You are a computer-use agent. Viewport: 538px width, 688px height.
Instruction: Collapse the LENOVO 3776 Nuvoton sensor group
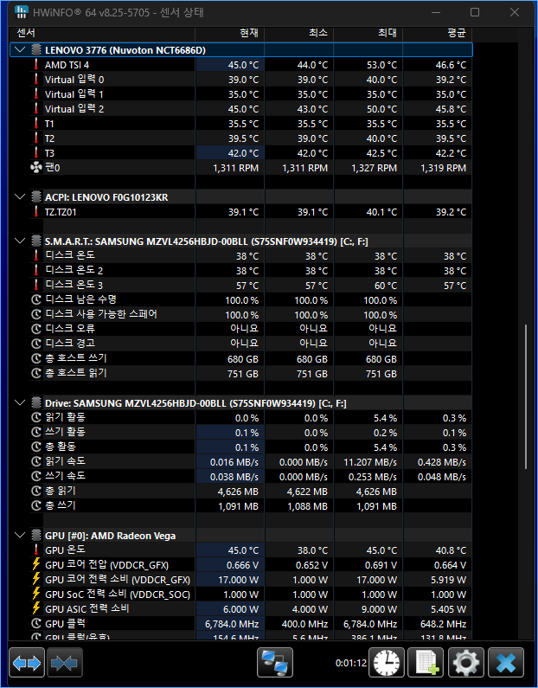pos(20,50)
